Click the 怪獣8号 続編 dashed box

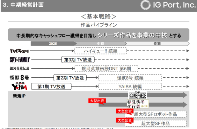point(130,78)
